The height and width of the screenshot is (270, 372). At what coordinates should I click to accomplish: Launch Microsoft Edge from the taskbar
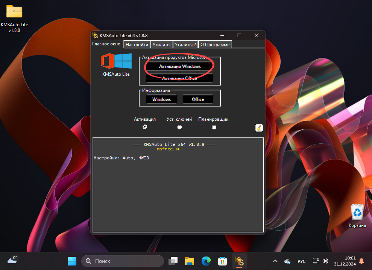click(x=206, y=261)
